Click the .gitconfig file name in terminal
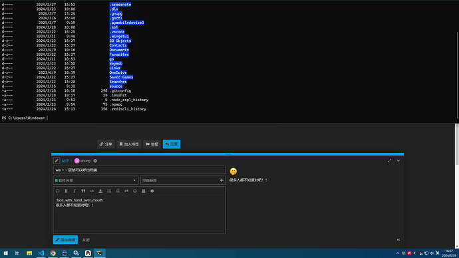This screenshot has height=258, width=459. (x=120, y=91)
